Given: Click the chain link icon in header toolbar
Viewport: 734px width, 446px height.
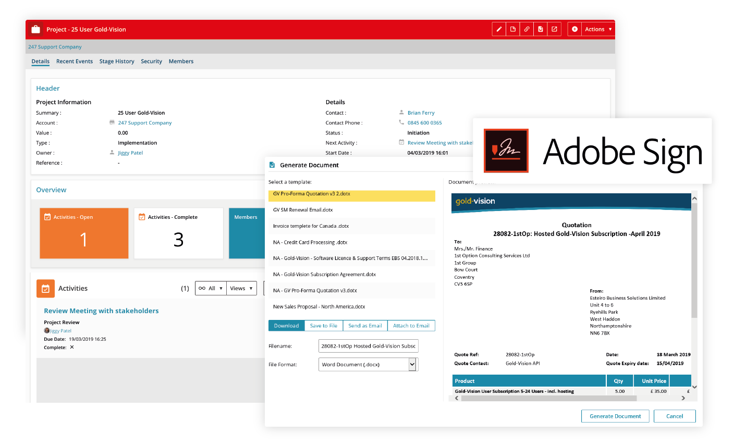Looking at the screenshot, I should (x=527, y=29).
